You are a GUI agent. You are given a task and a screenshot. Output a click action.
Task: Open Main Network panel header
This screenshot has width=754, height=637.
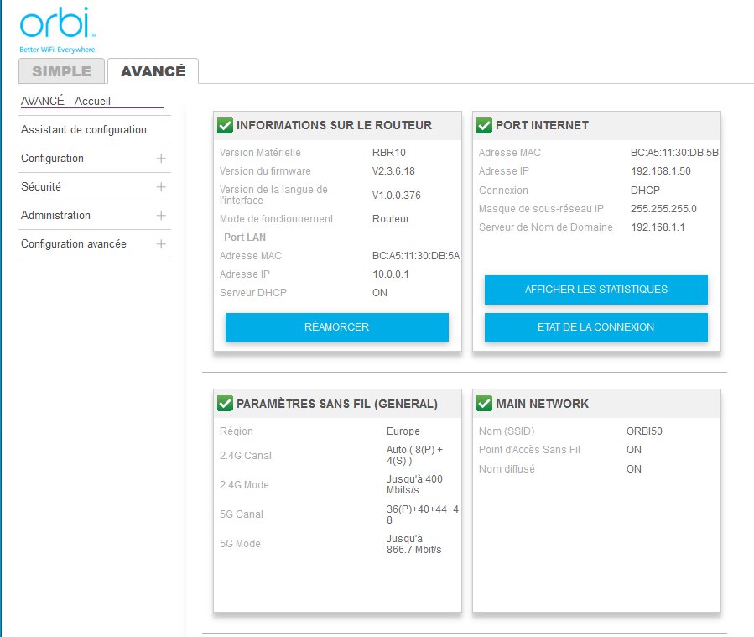tap(542, 404)
